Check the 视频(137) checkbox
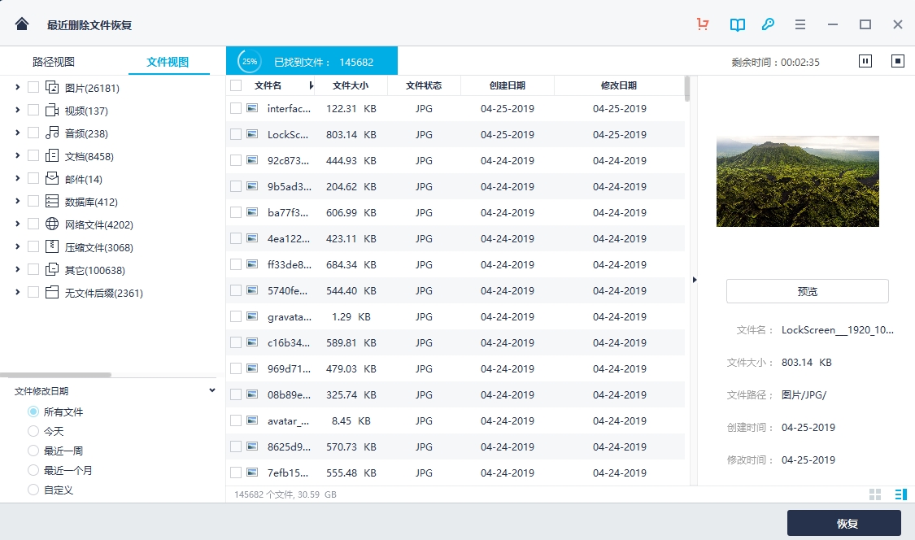 (33, 110)
